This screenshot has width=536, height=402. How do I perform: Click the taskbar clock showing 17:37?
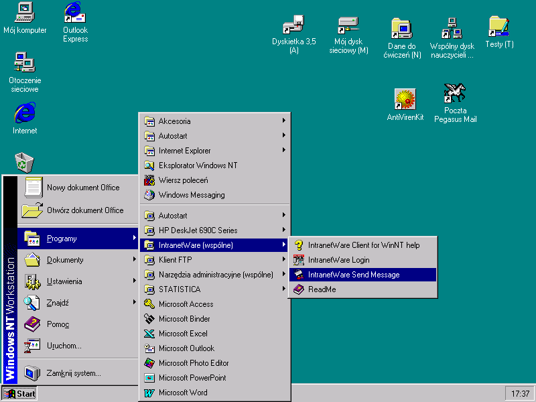[519, 394]
